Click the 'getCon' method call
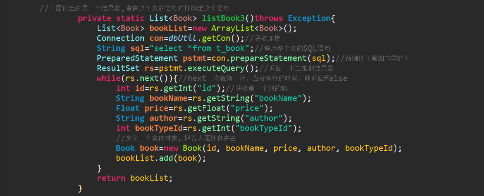Image resolution: width=484 pixels, height=196 pixels. [216, 38]
